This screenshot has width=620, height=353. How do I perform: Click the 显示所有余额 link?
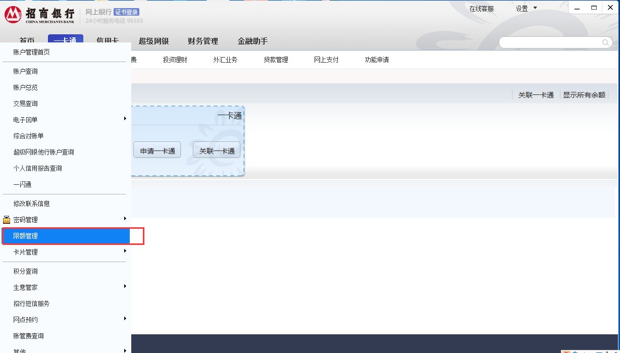click(x=584, y=94)
